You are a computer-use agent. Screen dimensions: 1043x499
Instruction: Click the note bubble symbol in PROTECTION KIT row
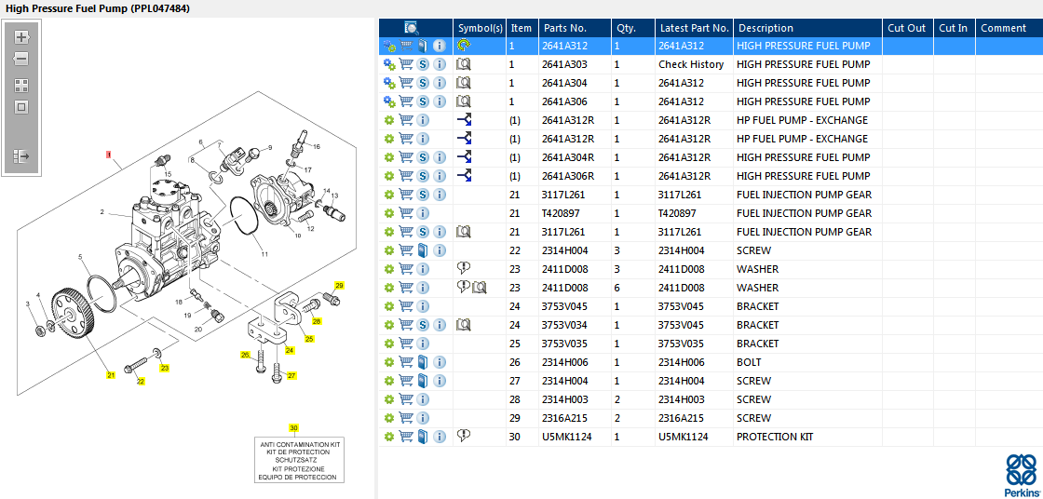click(x=464, y=437)
